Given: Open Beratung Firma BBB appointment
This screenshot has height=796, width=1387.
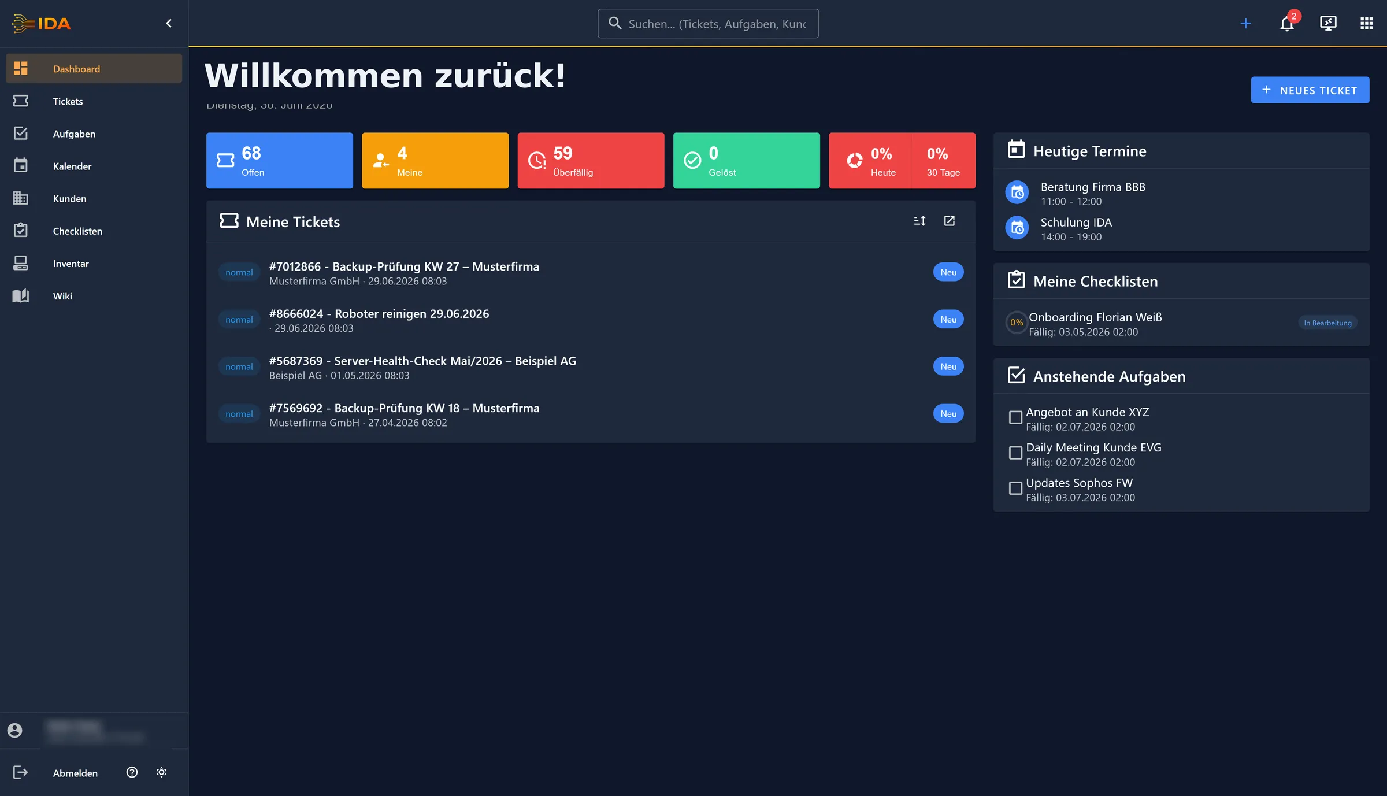Looking at the screenshot, I should tap(1181, 194).
